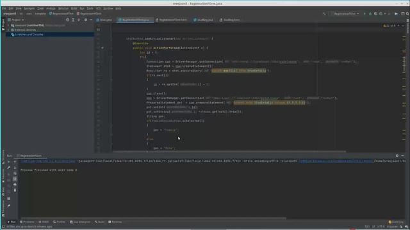Open the View menu
The image size is (410, 230).
(19, 8)
